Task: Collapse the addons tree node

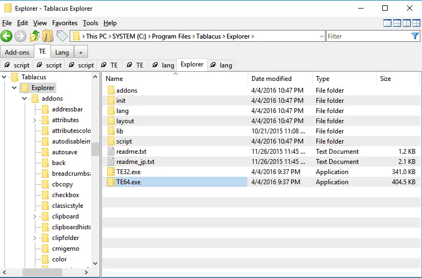Action: tap(25, 99)
